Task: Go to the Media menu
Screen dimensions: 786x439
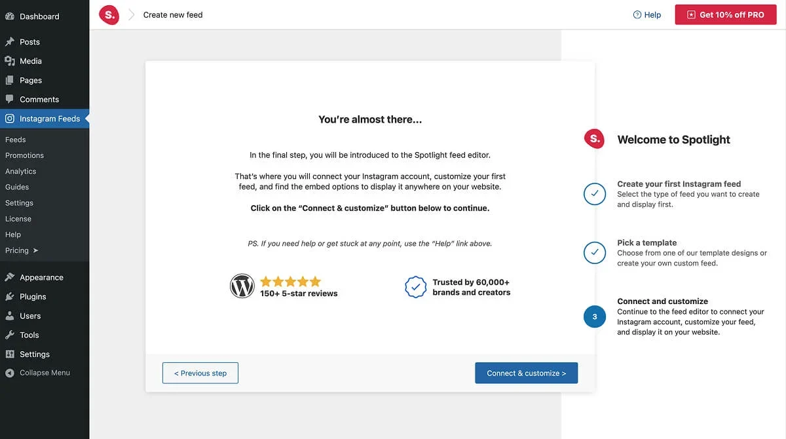Action: tap(45, 61)
